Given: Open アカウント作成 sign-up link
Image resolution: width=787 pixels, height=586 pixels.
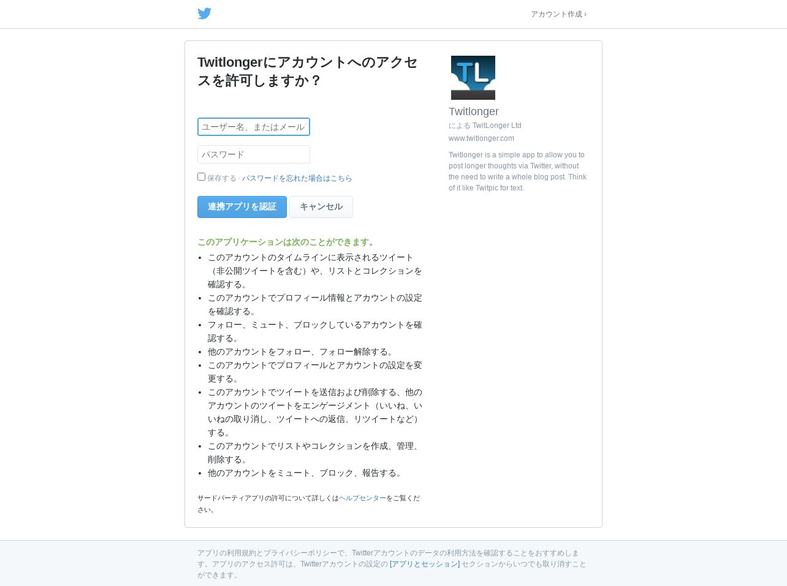Looking at the screenshot, I should [558, 14].
